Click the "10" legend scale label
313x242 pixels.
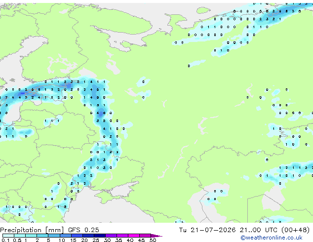click(62, 240)
